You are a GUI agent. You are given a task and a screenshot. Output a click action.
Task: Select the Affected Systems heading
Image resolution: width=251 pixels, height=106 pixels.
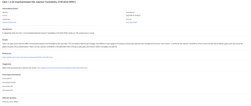coord(9,98)
